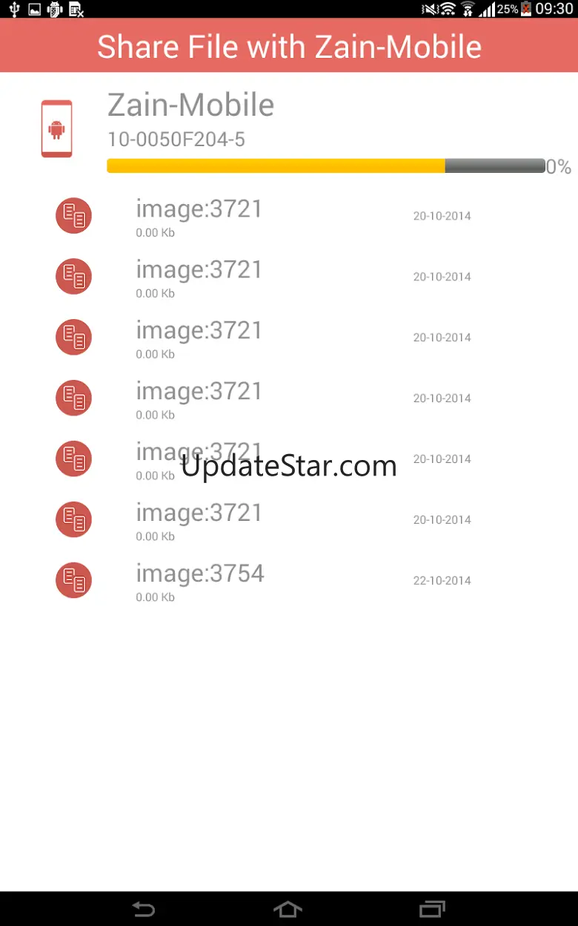Tap the device ID 10-0050F204-5
Image resolution: width=578 pixels, height=926 pixels.
pos(176,139)
